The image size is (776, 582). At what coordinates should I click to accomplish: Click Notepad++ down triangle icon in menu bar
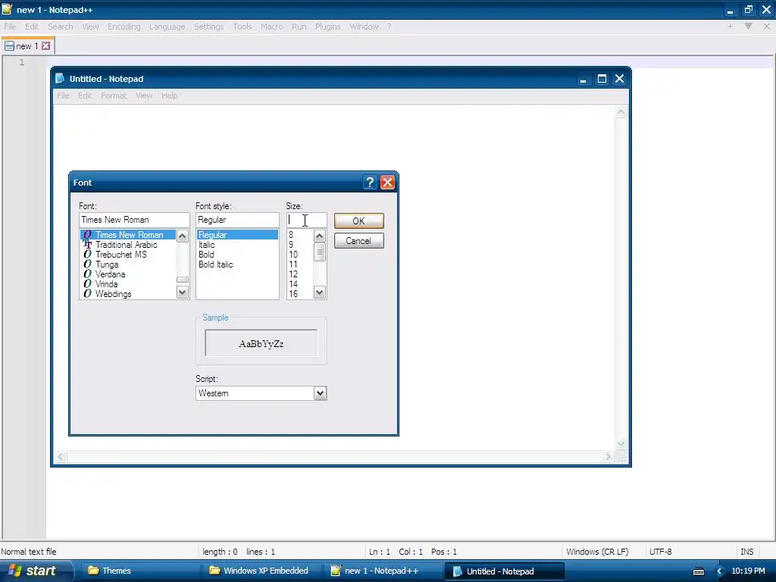[748, 27]
